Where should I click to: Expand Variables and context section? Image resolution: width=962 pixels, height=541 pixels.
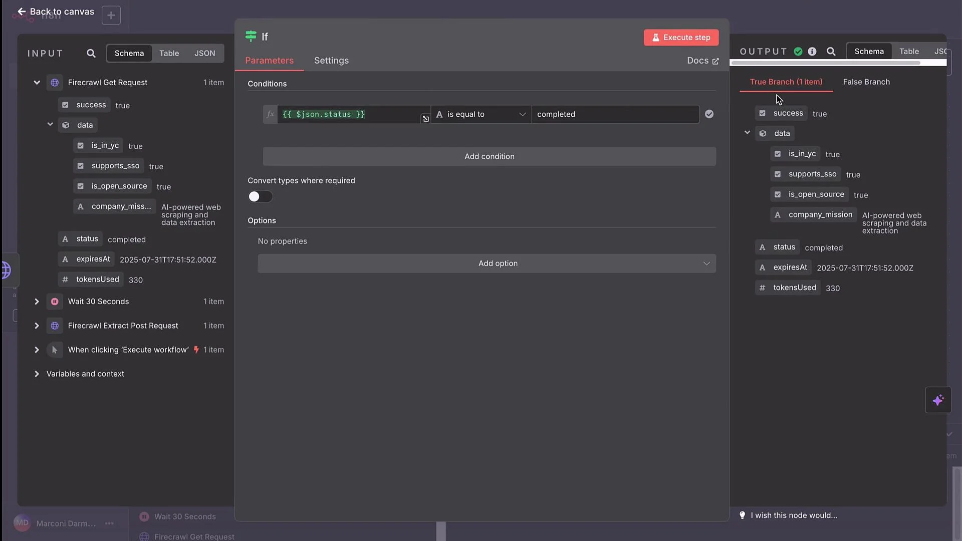pyautogui.click(x=37, y=374)
